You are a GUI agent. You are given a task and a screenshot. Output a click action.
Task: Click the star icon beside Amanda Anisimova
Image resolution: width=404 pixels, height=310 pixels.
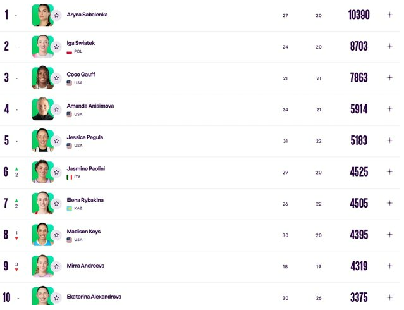pyautogui.click(x=56, y=109)
